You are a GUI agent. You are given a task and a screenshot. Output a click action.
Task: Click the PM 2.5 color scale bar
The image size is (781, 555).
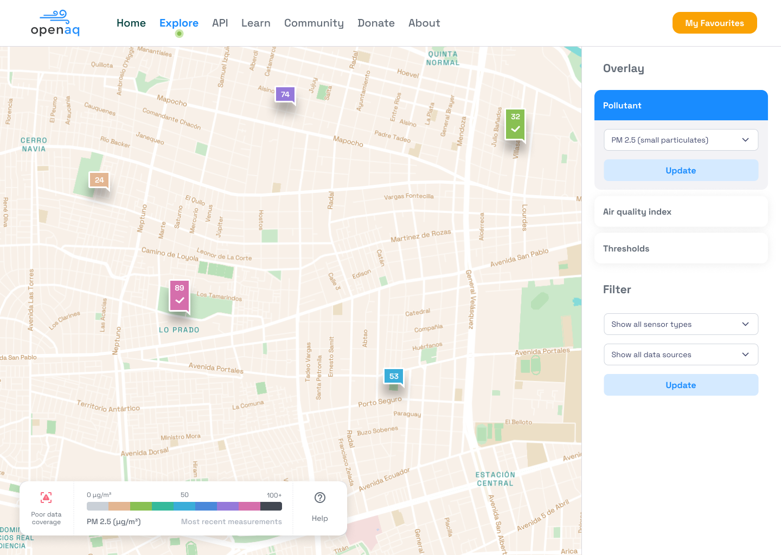(x=184, y=506)
